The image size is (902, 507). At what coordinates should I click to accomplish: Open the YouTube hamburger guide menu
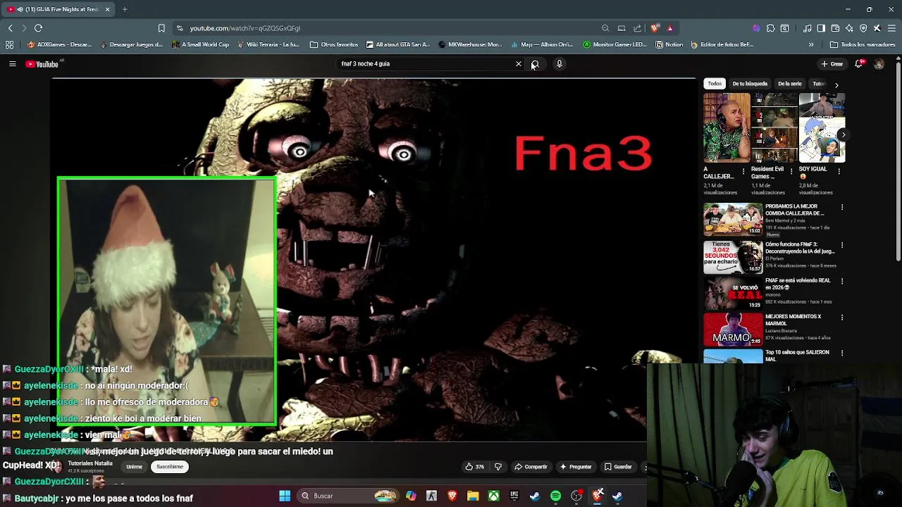coord(12,64)
